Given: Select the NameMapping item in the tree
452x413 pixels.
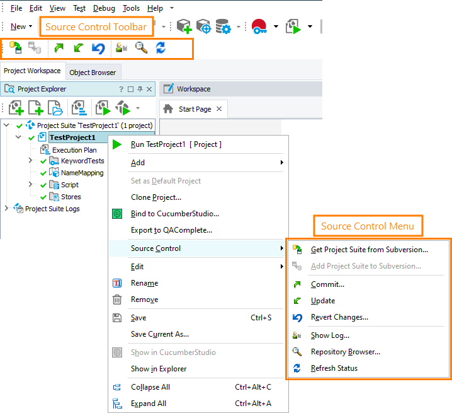Looking at the screenshot, I should [82, 173].
